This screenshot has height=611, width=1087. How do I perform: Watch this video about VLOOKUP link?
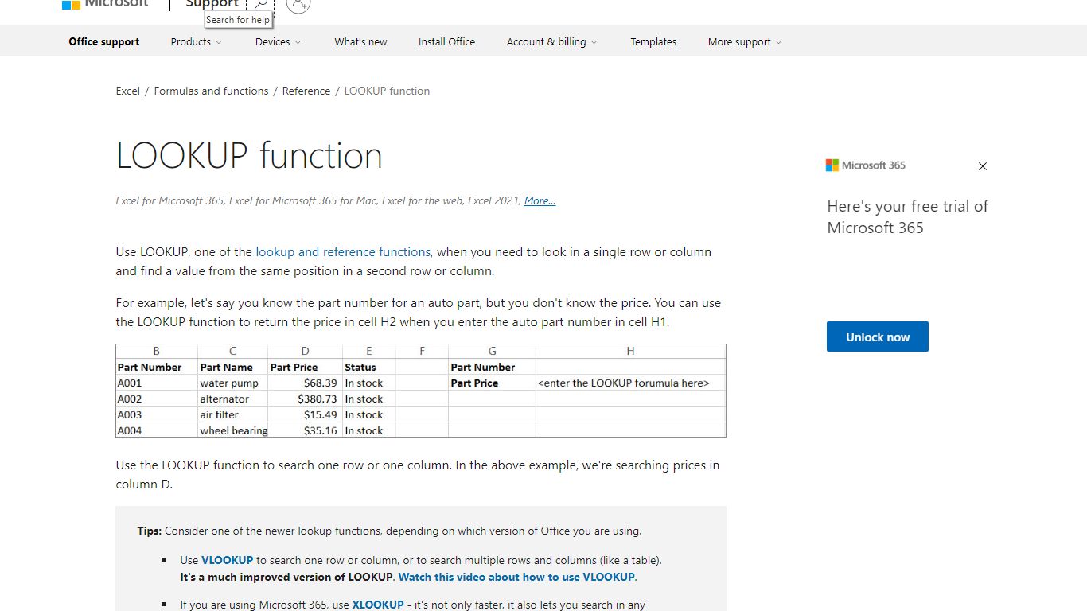[x=516, y=577]
